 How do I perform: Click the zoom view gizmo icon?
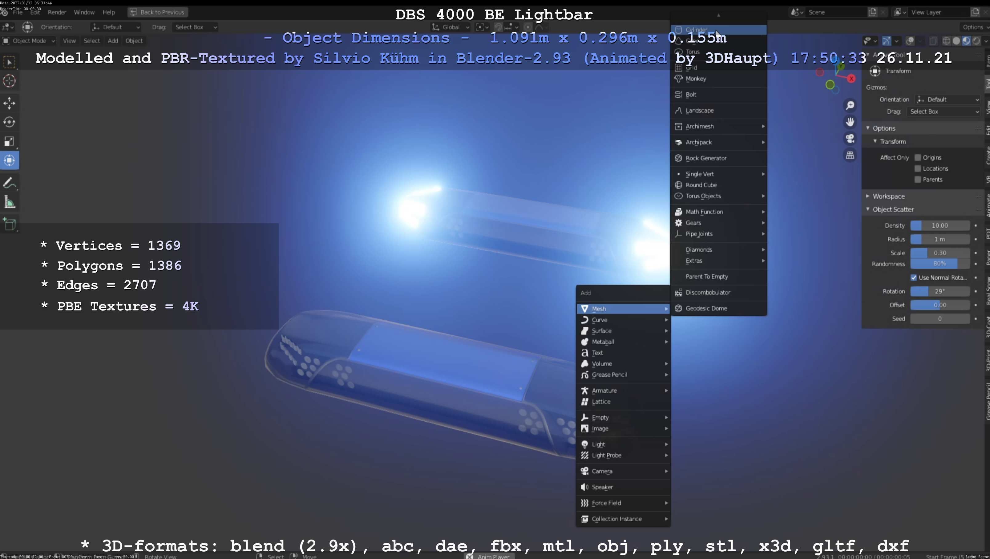(x=850, y=105)
